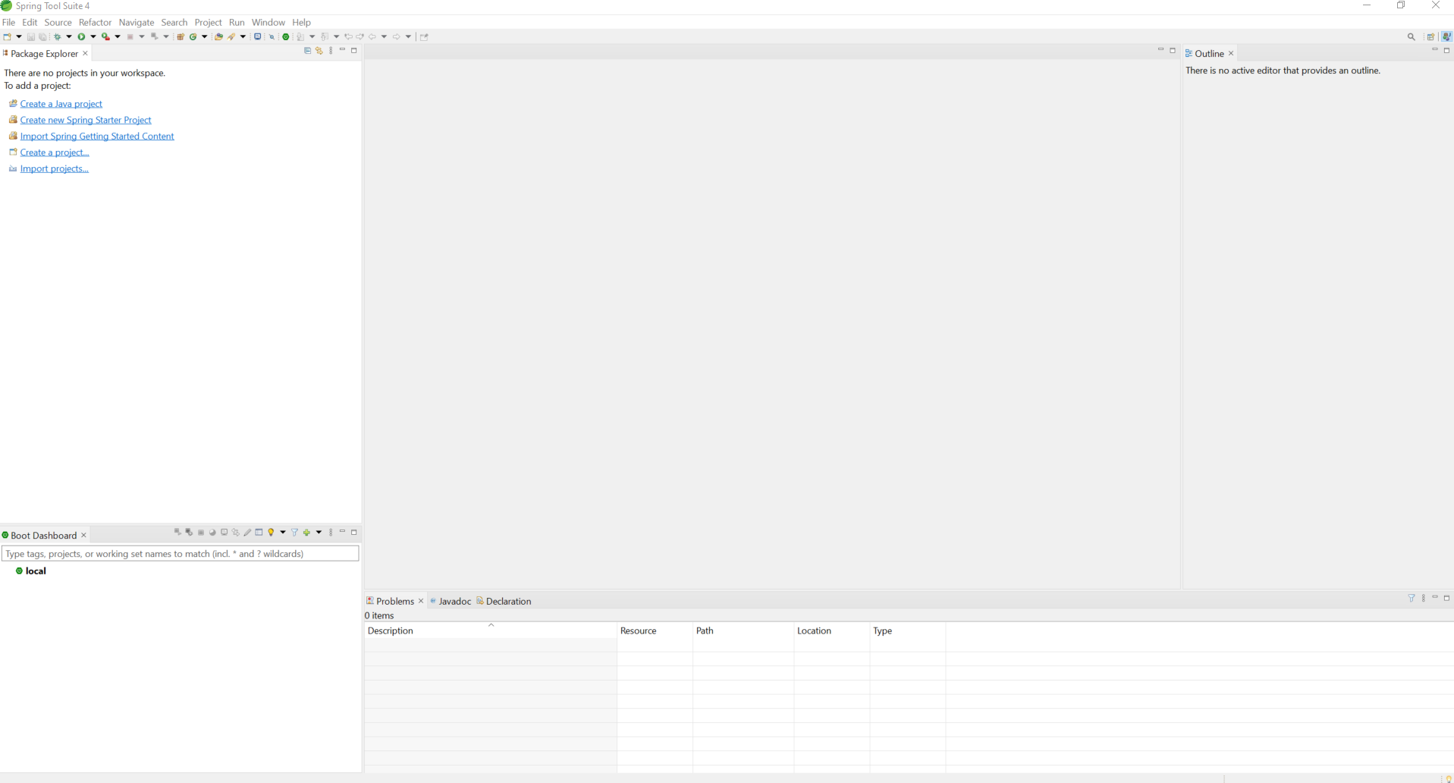This screenshot has height=783, width=1454.
Task: Click the New Java Class icon
Action: tap(193, 36)
